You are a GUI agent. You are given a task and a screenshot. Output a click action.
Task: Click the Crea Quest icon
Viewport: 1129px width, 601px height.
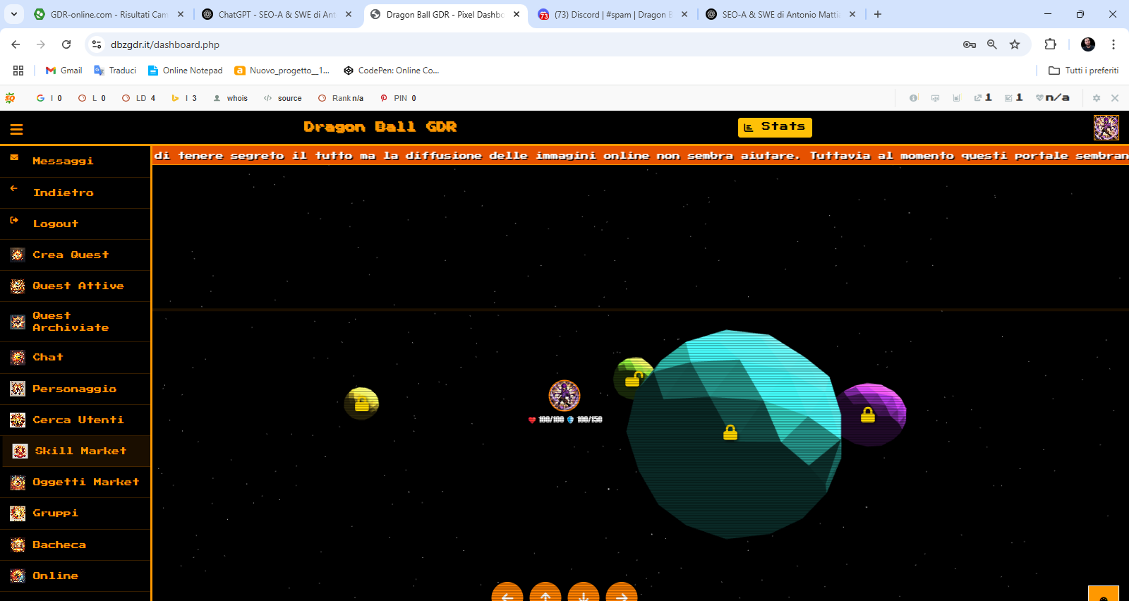18,255
